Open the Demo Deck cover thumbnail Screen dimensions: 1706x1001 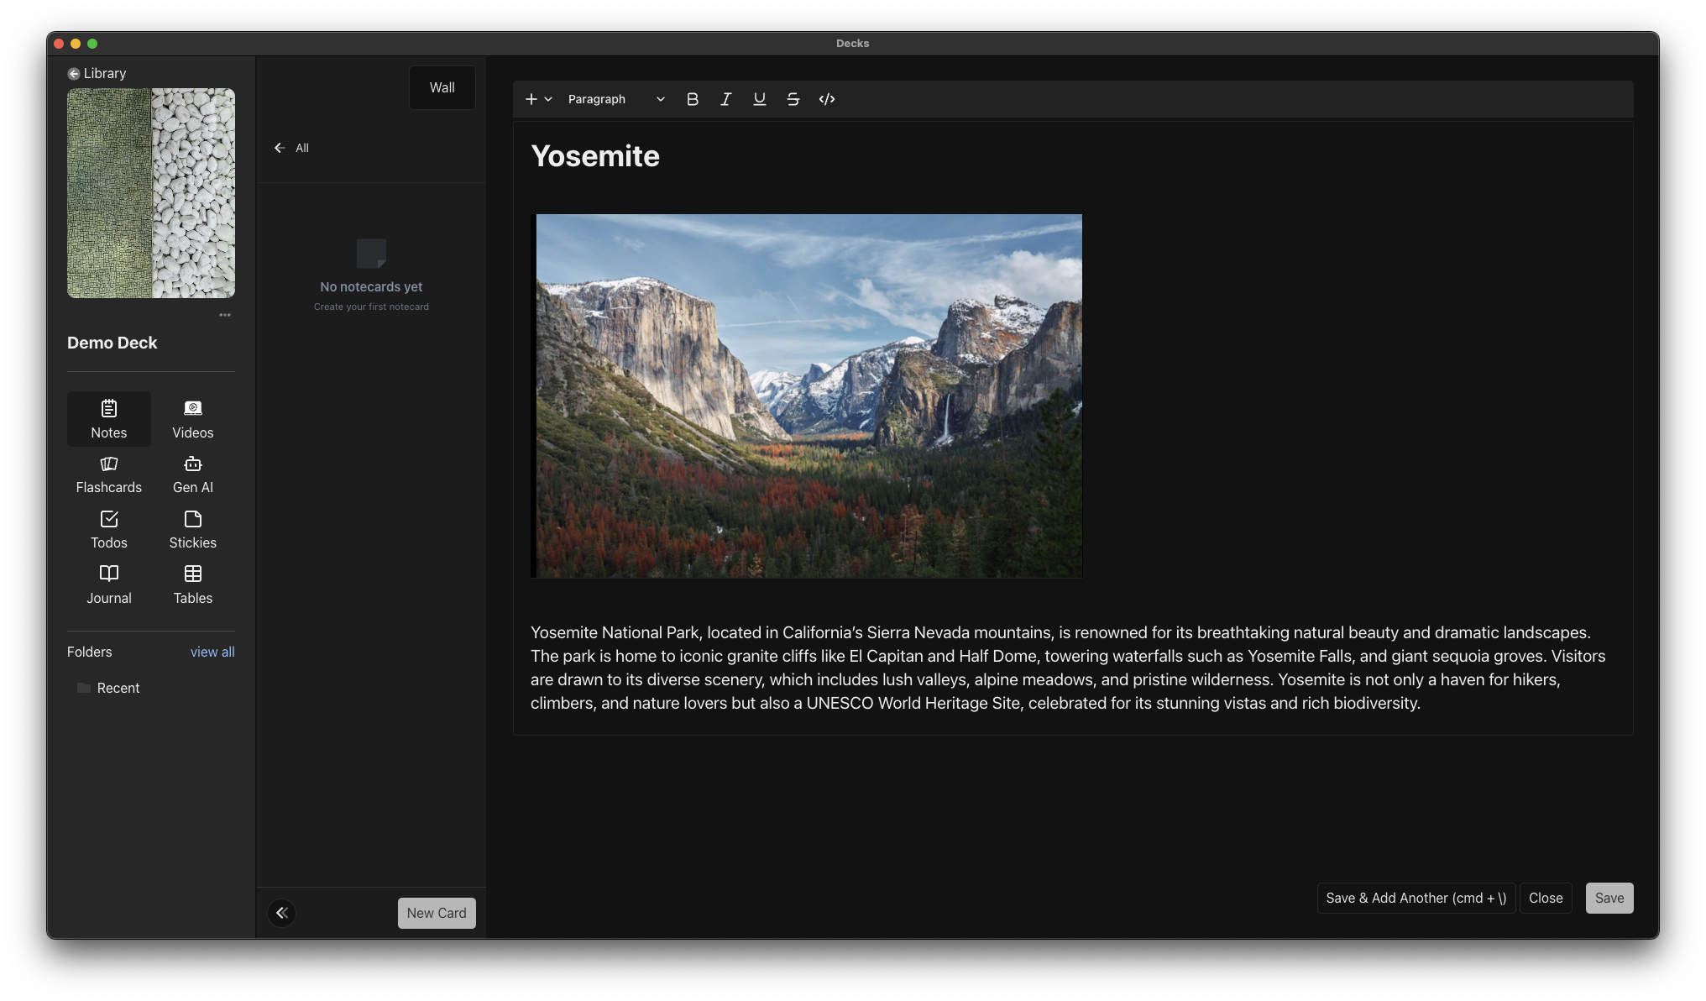pyautogui.click(x=150, y=193)
